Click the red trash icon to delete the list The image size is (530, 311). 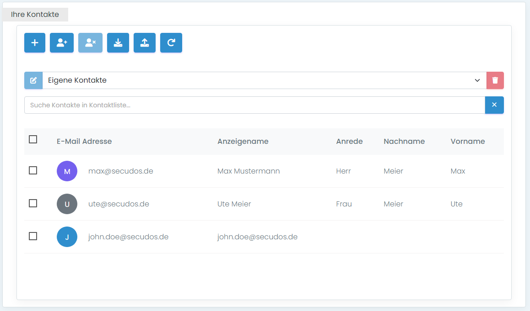point(495,80)
